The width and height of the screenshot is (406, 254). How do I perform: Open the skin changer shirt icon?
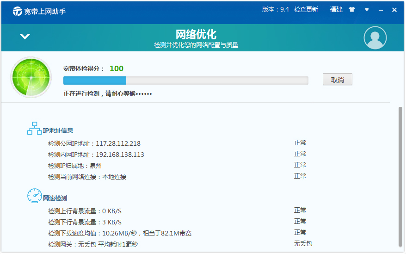pos(352,10)
